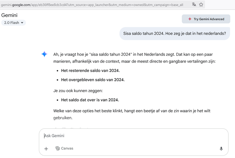Click the dropdown arrow next to 2.0 Flash
The width and height of the screenshot is (235, 158).
coord(22,23)
